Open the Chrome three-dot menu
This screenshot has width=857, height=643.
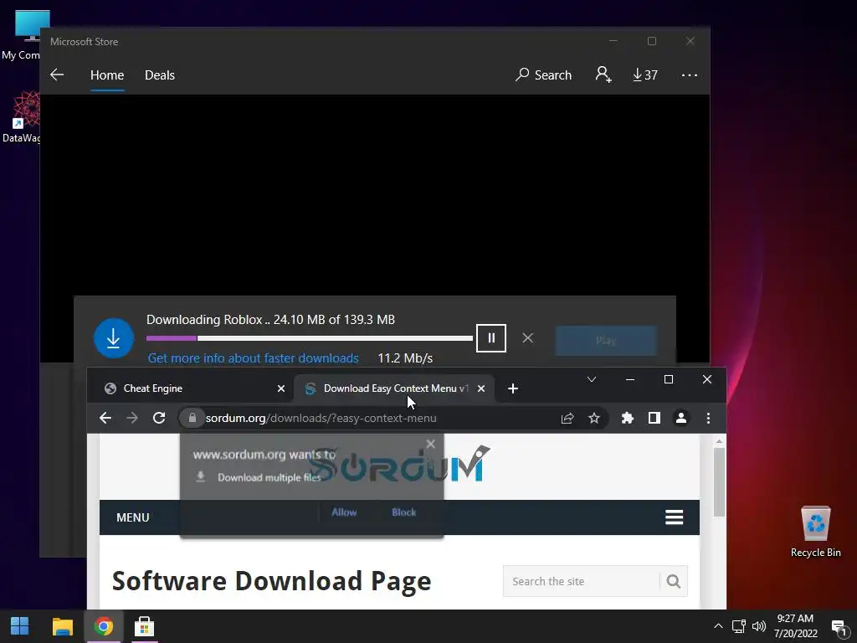(708, 419)
